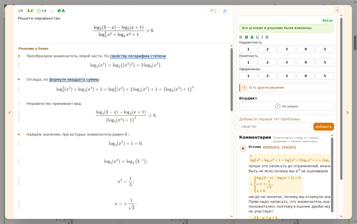This screenshot has width=357, height=224.
Task: Open the statistics chart icon
Action: click(x=52, y=11)
